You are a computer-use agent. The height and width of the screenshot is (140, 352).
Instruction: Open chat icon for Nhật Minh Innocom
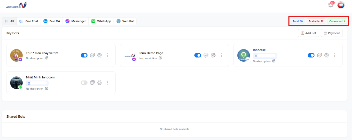pyautogui.click(x=92, y=83)
